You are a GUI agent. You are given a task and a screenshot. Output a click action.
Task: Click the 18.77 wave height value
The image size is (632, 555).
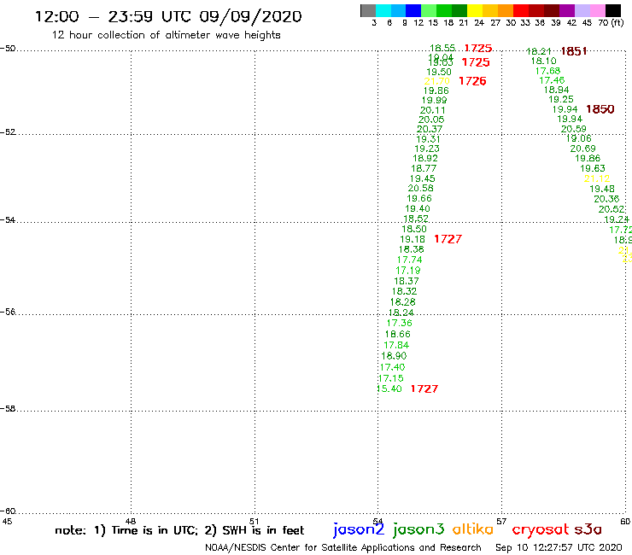point(424,168)
